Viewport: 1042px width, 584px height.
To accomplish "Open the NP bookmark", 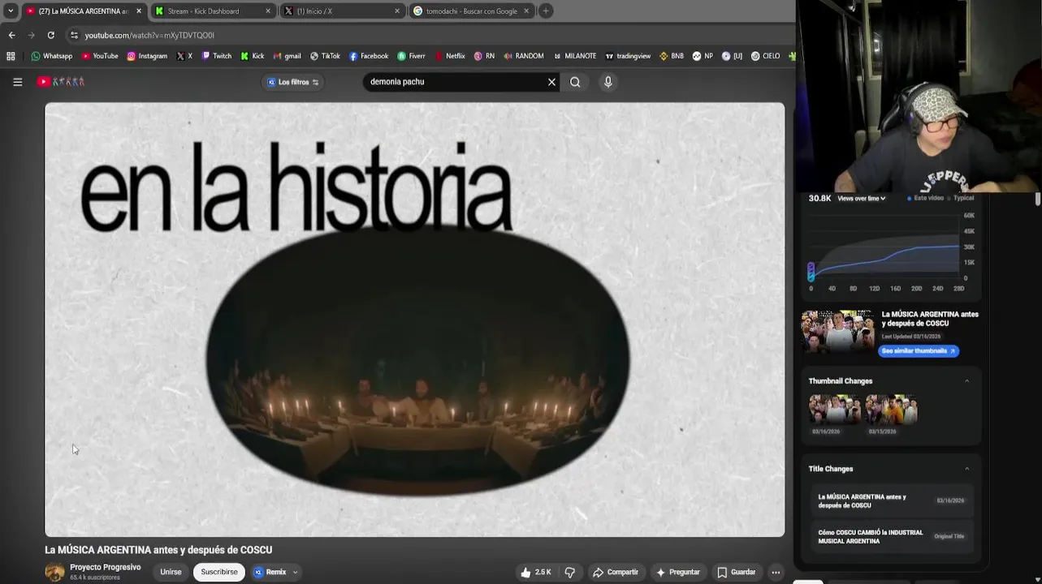I will [703, 56].
